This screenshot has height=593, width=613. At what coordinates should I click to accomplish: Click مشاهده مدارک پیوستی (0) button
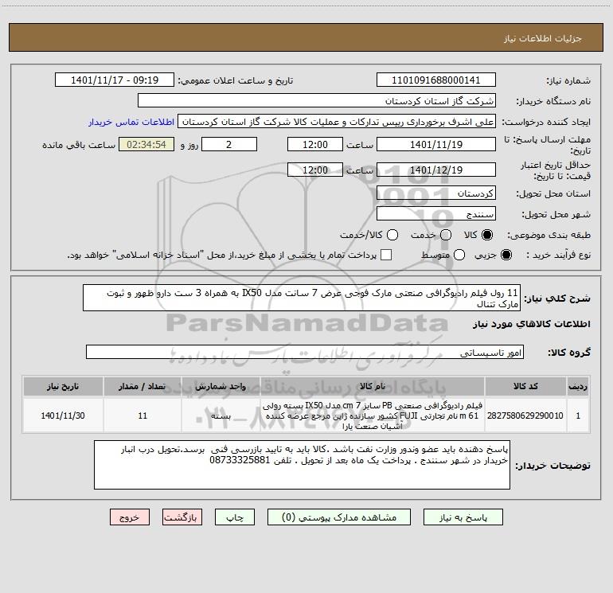(339, 517)
